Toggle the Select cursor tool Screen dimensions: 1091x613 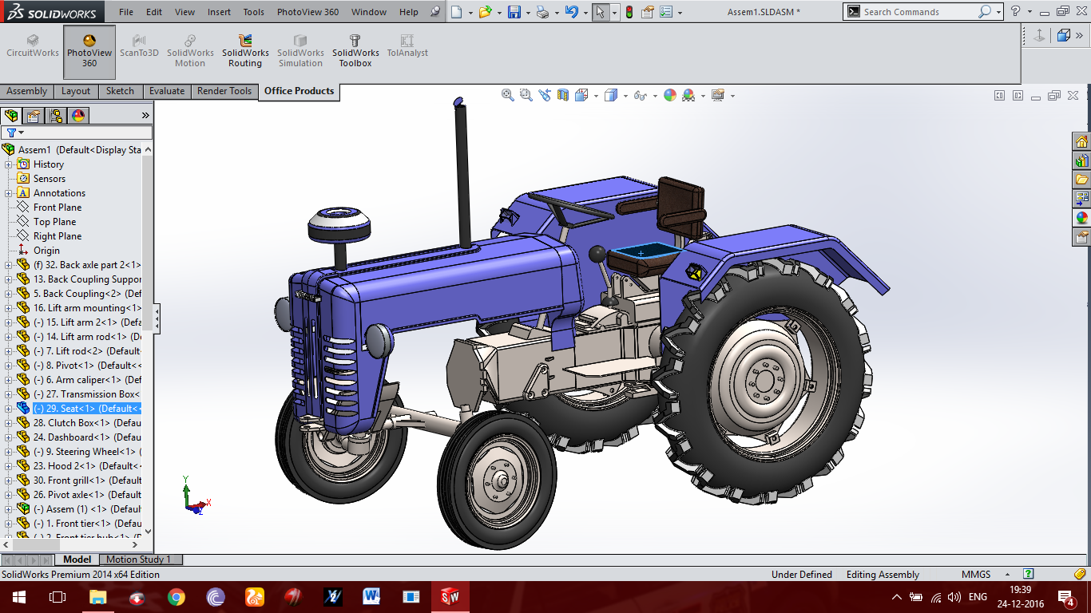click(600, 12)
